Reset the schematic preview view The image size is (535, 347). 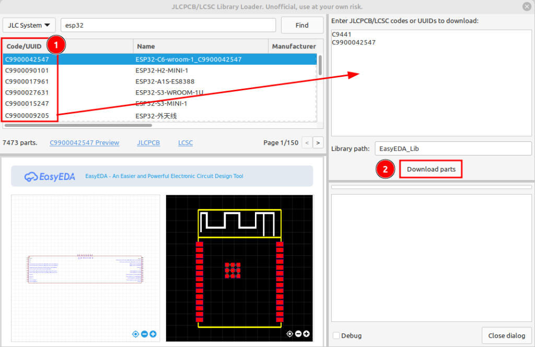tap(135, 334)
